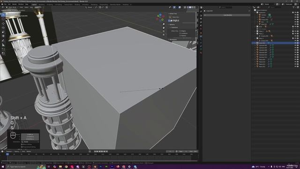Collapse the Options section in the sidebar

click(x=172, y=24)
